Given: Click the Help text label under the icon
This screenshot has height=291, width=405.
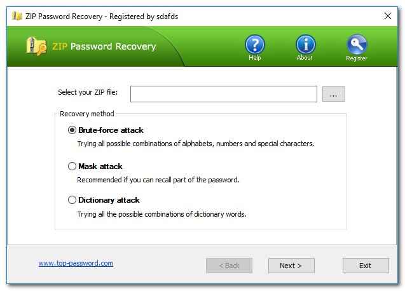Looking at the screenshot, I should (254, 58).
